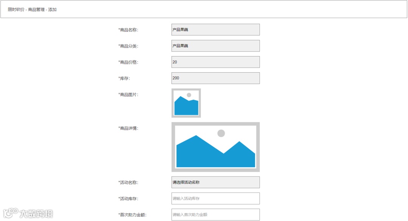Click the *商品图片 label
This screenshot has height=221, width=408.
128,94
